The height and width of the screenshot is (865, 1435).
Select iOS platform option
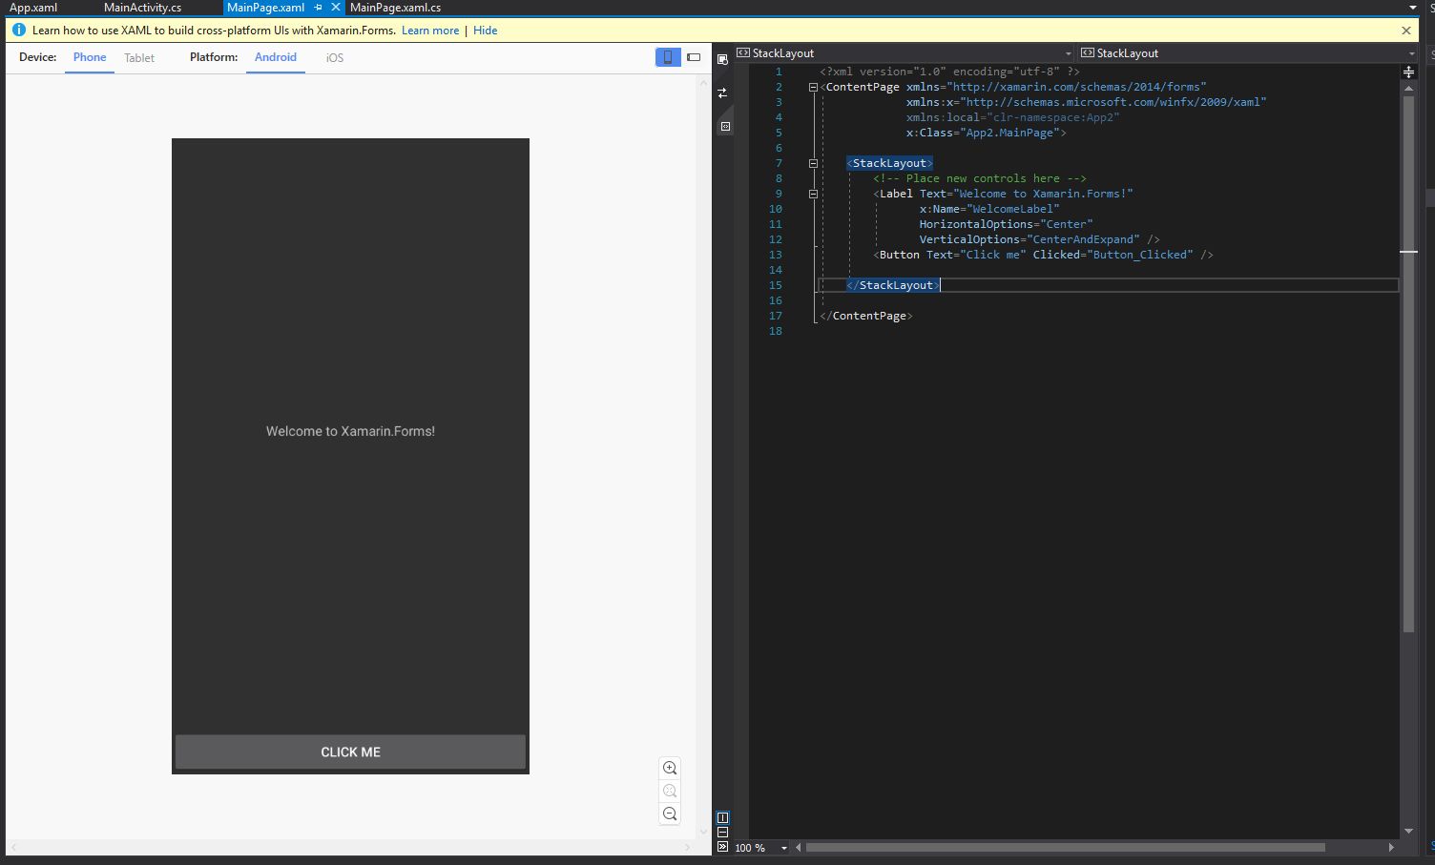coord(334,58)
